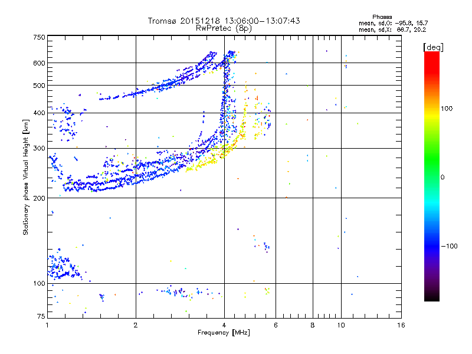Click the y-axis label '100'

click(40, 283)
